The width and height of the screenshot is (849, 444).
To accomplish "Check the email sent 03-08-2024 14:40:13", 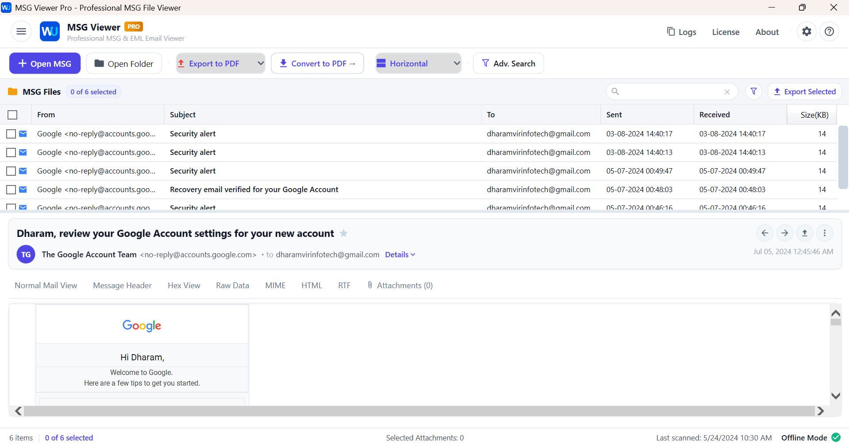I will (11, 152).
